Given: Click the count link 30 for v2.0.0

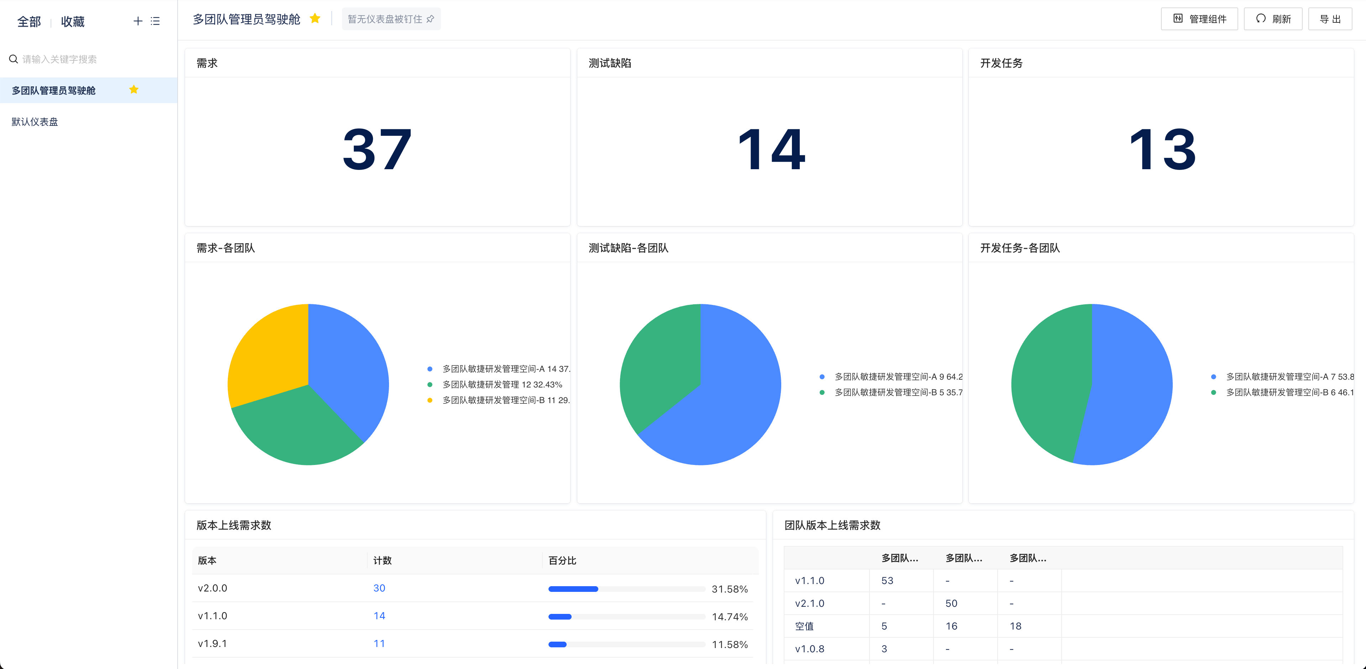Looking at the screenshot, I should click(379, 588).
